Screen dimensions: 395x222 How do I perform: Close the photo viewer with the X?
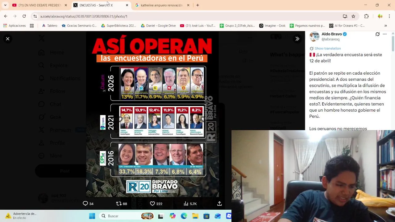(x=8, y=39)
